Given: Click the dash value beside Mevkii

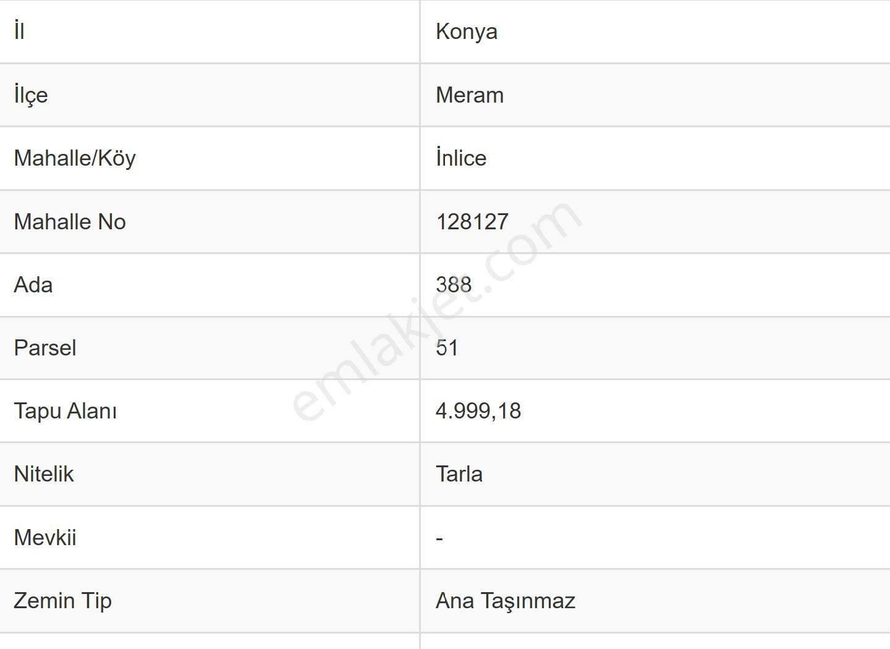Looking at the screenshot, I should click(439, 538).
